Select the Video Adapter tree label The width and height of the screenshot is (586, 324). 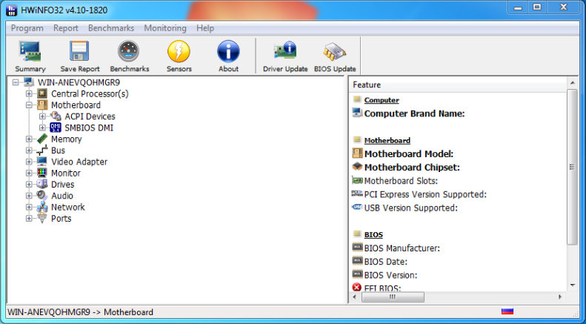[x=79, y=162]
